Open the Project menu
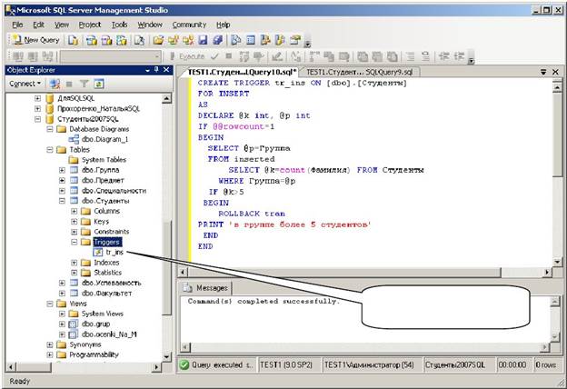The height and width of the screenshot is (389, 567). coord(90,25)
